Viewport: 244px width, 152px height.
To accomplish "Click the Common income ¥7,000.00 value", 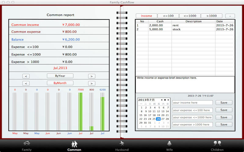I will (x=71, y=25).
